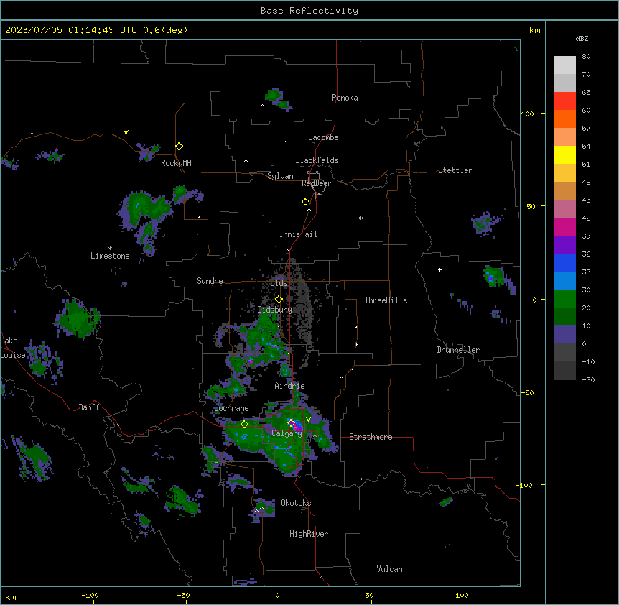The image size is (619, 605).
Task: Click the Calgary city label
Action: [287, 433]
